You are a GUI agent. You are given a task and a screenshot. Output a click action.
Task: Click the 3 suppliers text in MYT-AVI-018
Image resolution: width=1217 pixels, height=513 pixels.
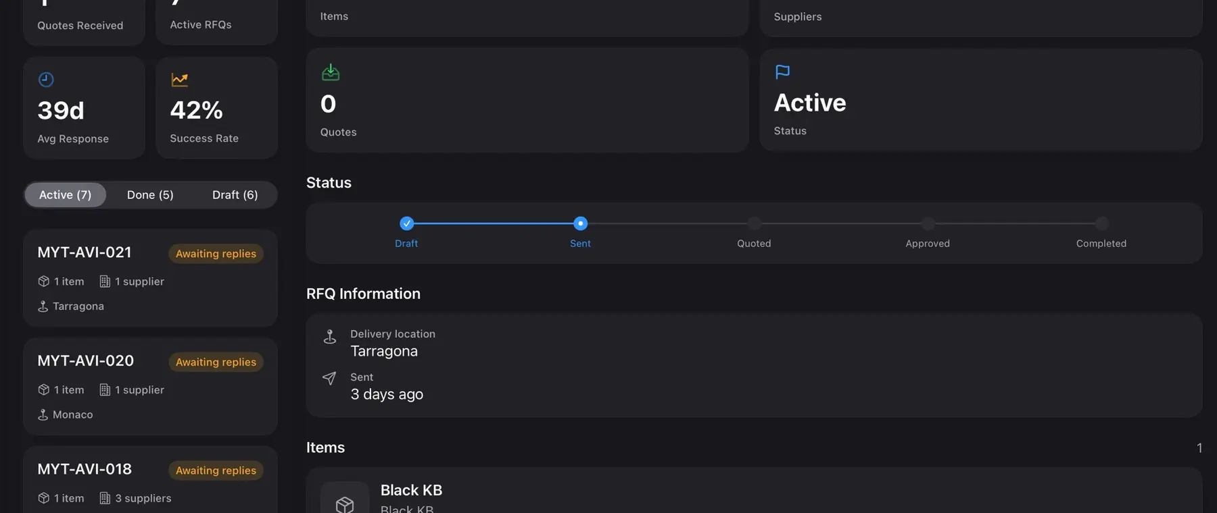(143, 498)
